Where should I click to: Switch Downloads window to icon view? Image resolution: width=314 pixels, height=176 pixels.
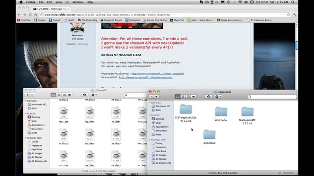point(178,97)
